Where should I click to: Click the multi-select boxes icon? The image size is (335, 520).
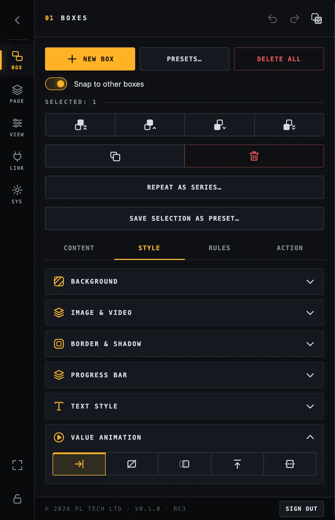click(316, 18)
